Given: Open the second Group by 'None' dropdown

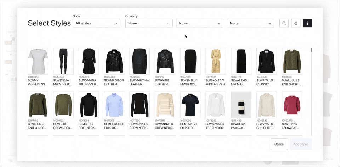Looking at the screenshot, I should pos(200,23).
